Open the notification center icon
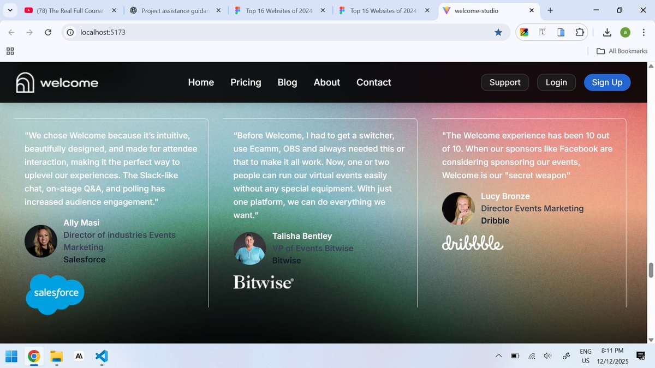Screen dimensions: 655x368 point(641,356)
